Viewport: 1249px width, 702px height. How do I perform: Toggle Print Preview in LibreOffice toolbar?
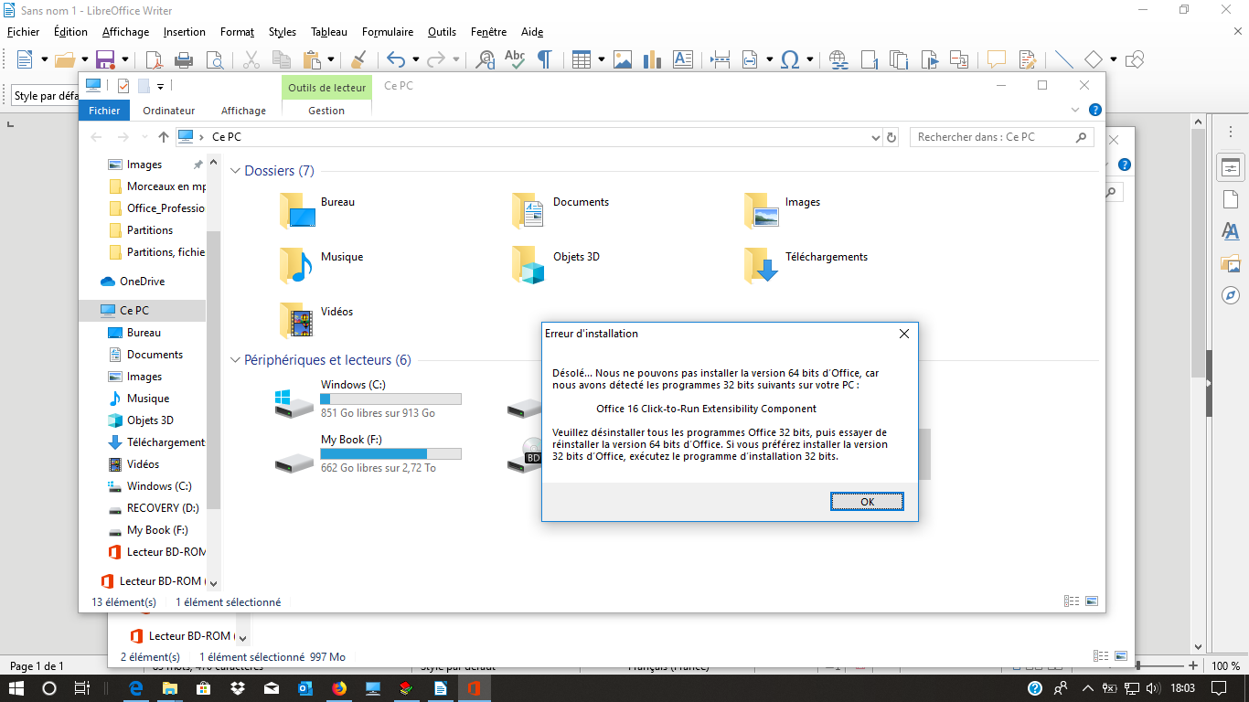point(214,59)
